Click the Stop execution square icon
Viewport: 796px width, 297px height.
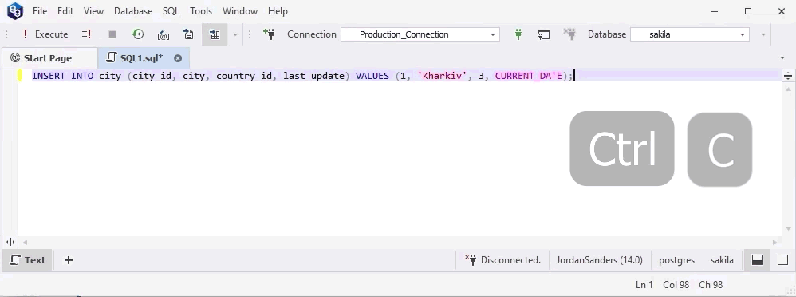click(112, 34)
